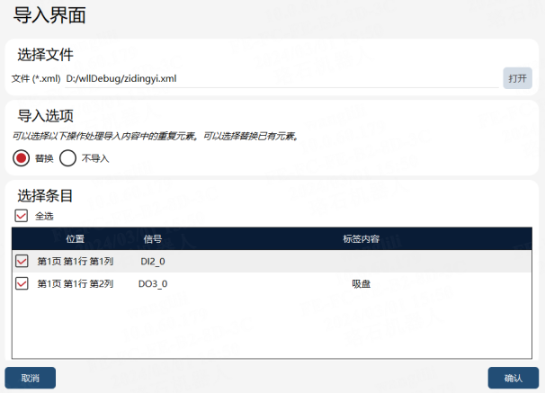Click the 全选 label text
This screenshot has height=393, width=545.
coord(44,216)
